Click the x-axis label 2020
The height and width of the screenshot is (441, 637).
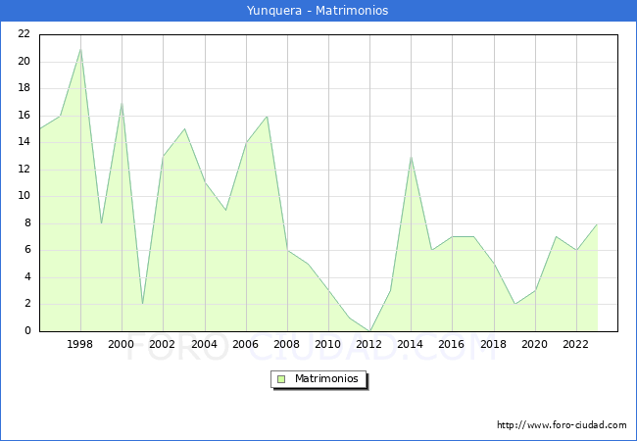[534, 344]
